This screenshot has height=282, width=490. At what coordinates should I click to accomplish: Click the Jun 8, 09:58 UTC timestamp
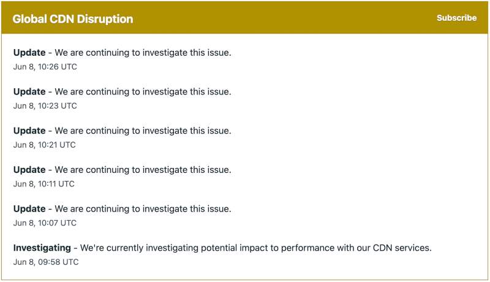pos(46,262)
